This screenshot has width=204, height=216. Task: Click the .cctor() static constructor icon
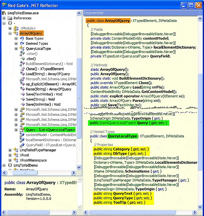[x=22, y=54]
